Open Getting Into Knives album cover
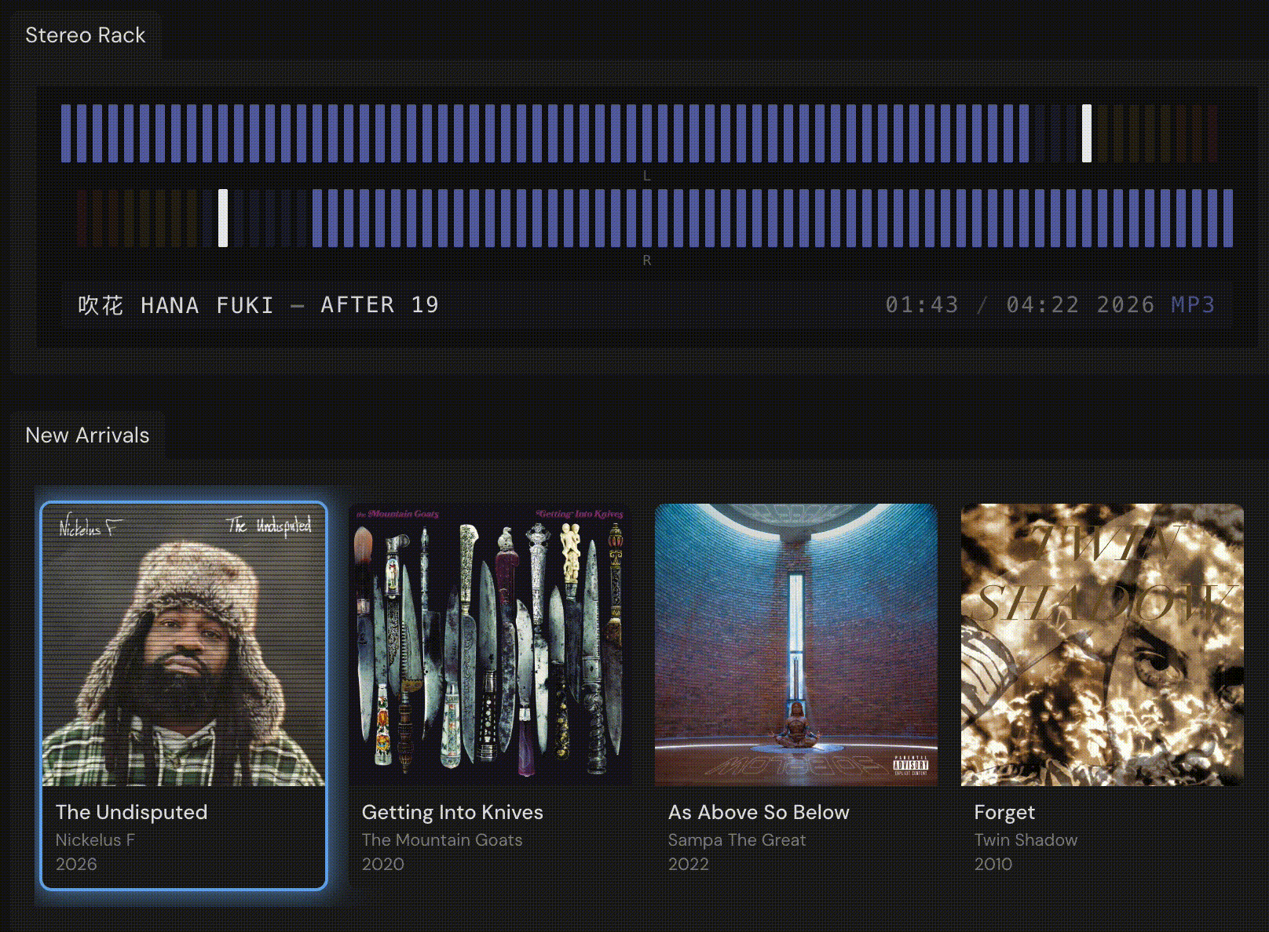The height and width of the screenshot is (932, 1269). (x=489, y=644)
